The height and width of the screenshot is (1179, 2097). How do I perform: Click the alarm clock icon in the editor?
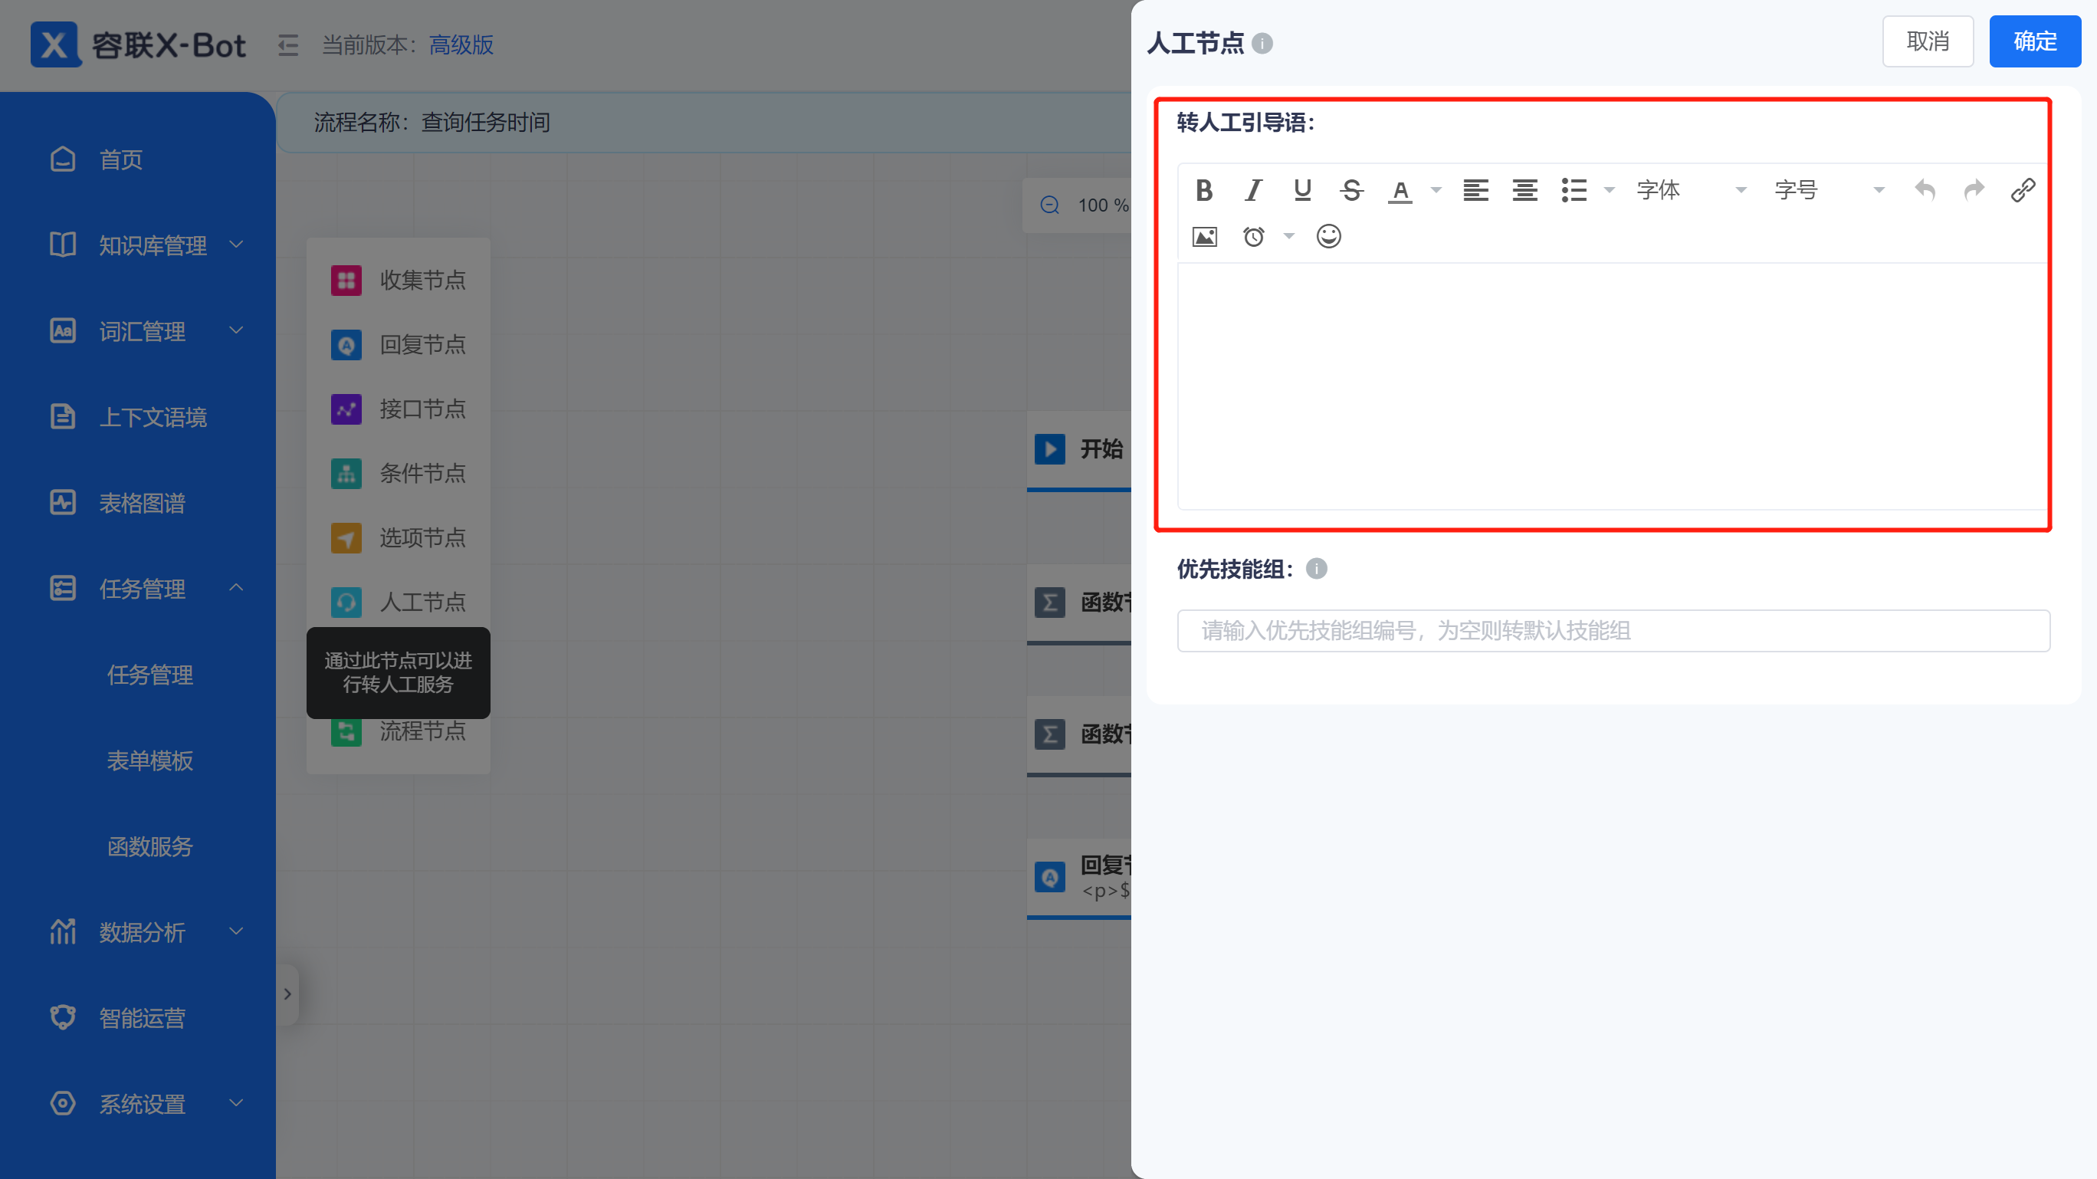point(1254,237)
